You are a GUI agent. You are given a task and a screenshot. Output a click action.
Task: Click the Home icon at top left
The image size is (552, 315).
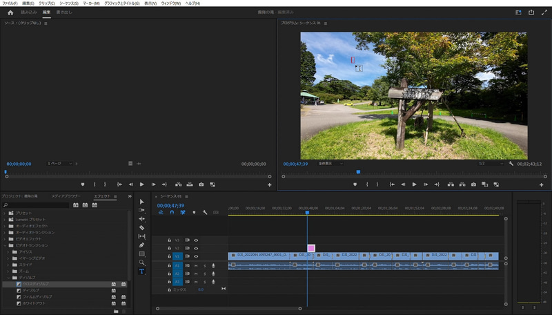[10, 12]
